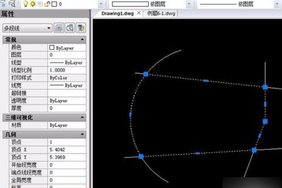Open the linetype 依图层 dropdown
Image resolution: width=282 pixels, height=188 pixels.
click(x=277, y=4)
